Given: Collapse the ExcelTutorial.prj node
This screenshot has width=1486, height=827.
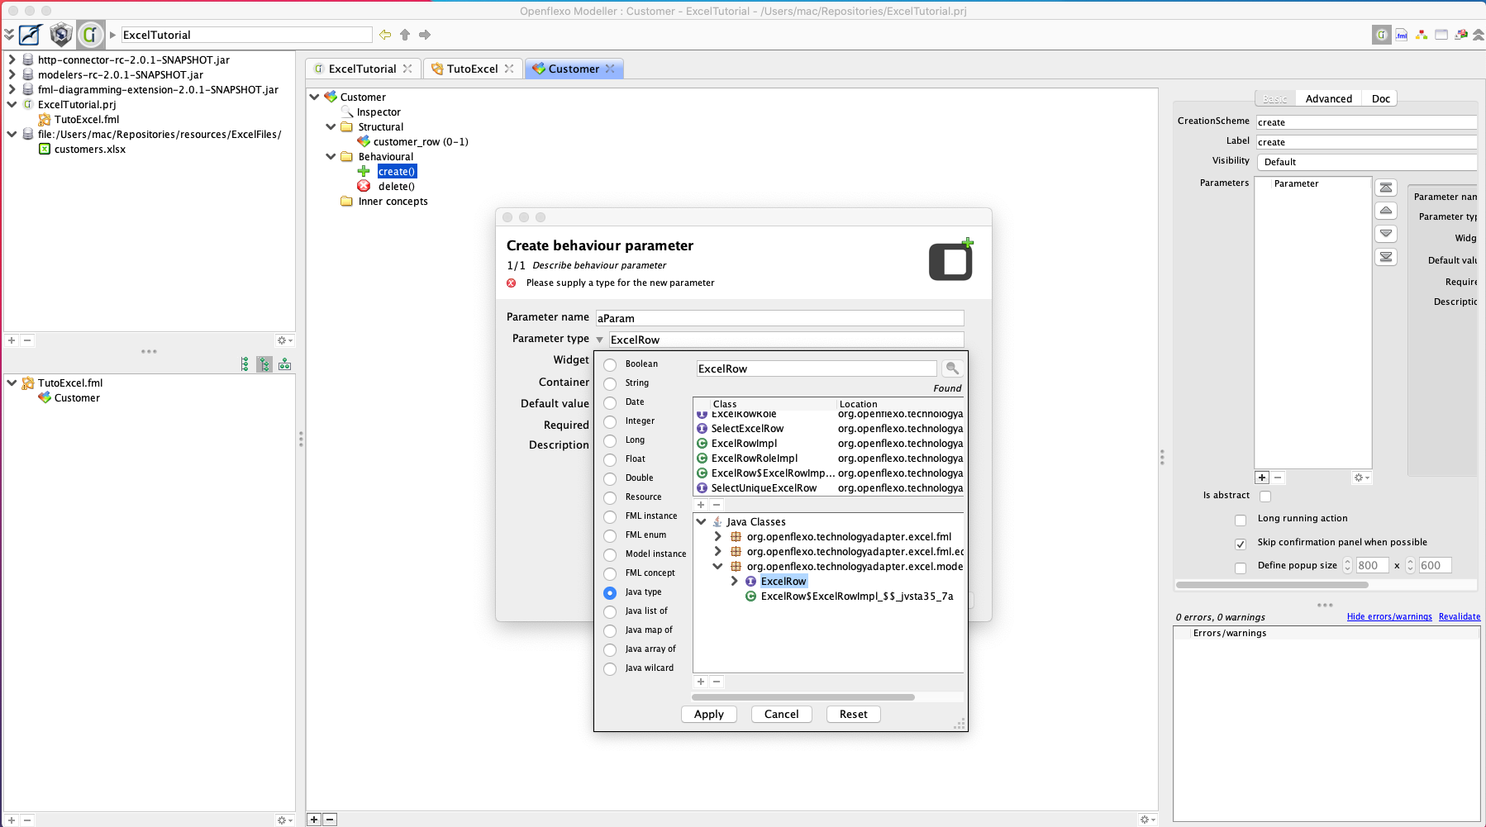Looking at the screenshot, I should 12,104.
